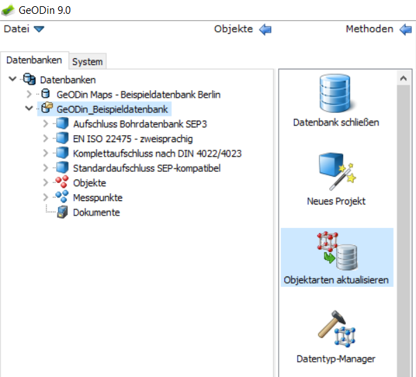
Task: Select the Dokumente tree label
Action: click(96, 213)
